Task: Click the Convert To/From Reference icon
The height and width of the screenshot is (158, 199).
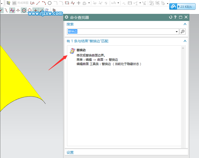Action: pos(152,3)
